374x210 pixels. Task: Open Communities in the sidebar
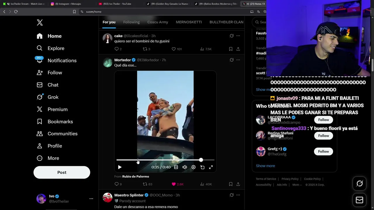click(57, 134)
